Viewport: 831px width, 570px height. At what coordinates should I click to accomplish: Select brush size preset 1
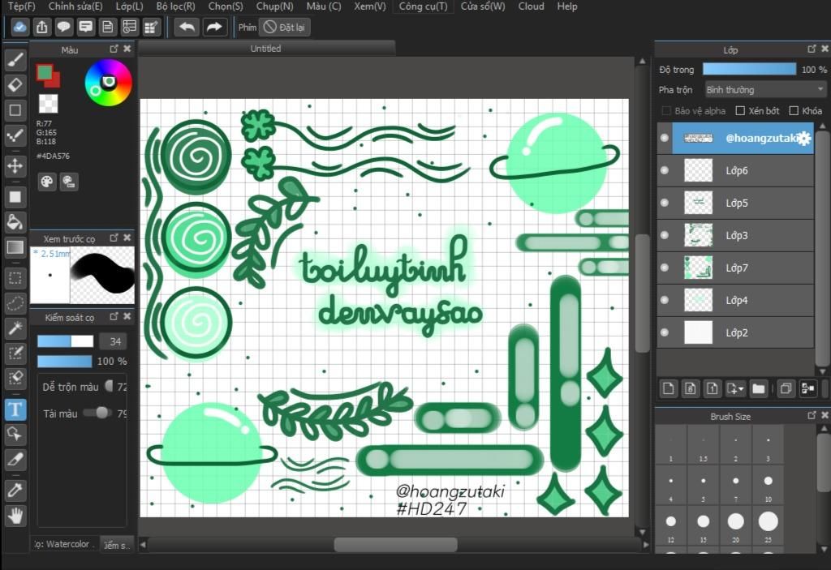click(671, 444)
